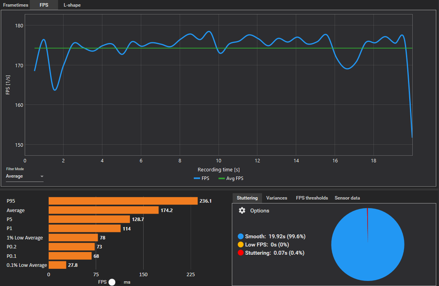This screenshot has width=439, height=286.
Task: Click 'Smooth: 19.92s (99.6%)' text
Action: pos(275,236)
